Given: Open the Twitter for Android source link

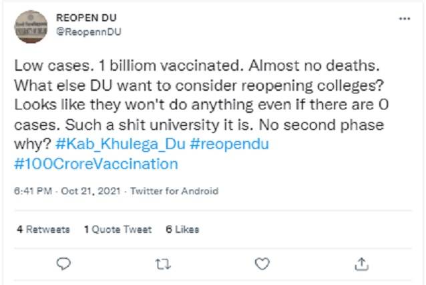Looking at the screenshot, I should click(x=174, y=191).
